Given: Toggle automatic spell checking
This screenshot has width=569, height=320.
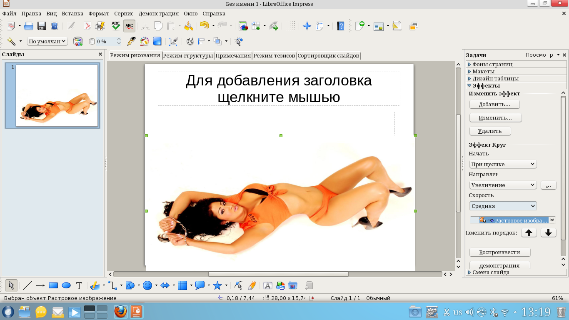Looking at the screenshot, I should coord(129,26).
